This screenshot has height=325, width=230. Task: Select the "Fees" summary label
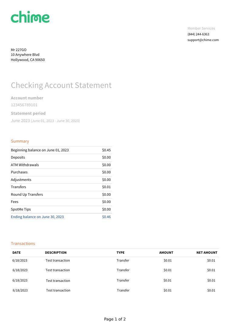coord(15,202)
